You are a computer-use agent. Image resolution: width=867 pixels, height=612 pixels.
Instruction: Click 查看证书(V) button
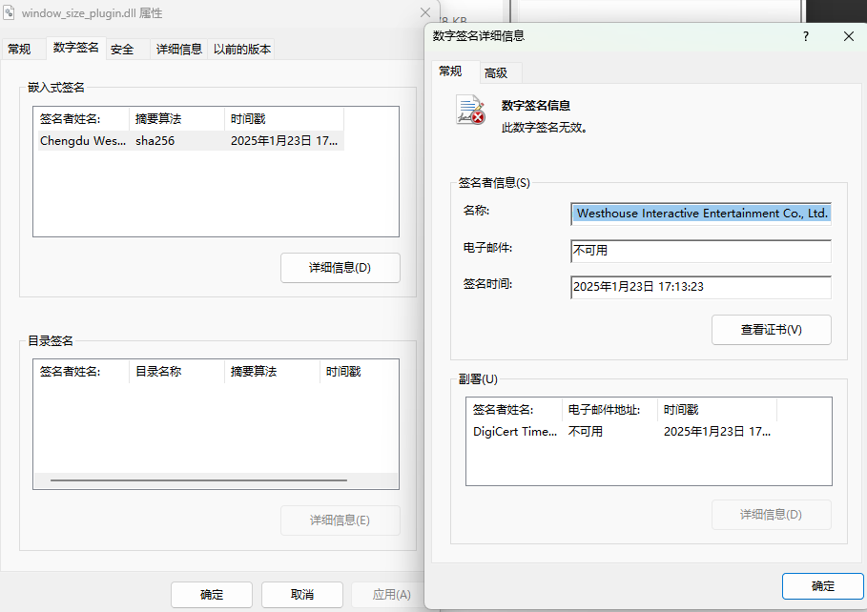click(x=772, y=330)
